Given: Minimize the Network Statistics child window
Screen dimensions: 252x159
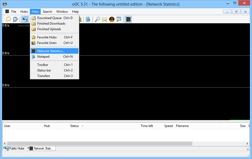Looking at the screenshot, I should (x=227, y=12).
